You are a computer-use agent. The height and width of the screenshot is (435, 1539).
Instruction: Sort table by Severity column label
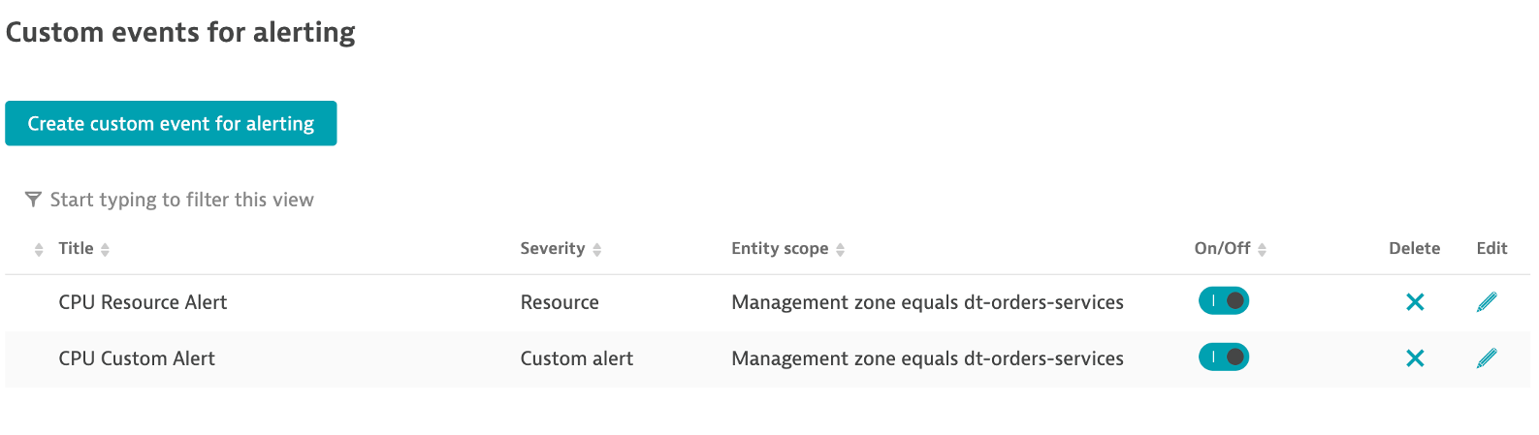[x=552, y=249]
